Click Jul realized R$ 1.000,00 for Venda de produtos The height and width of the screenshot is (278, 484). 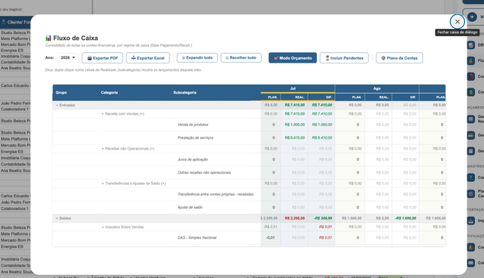294,125
